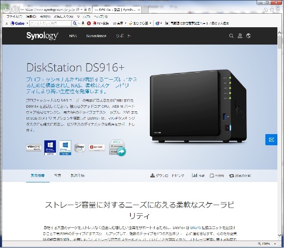The image size is (284, 248).
Task: Click the Cube toolbar logo
Action: (x=17, y=23)
